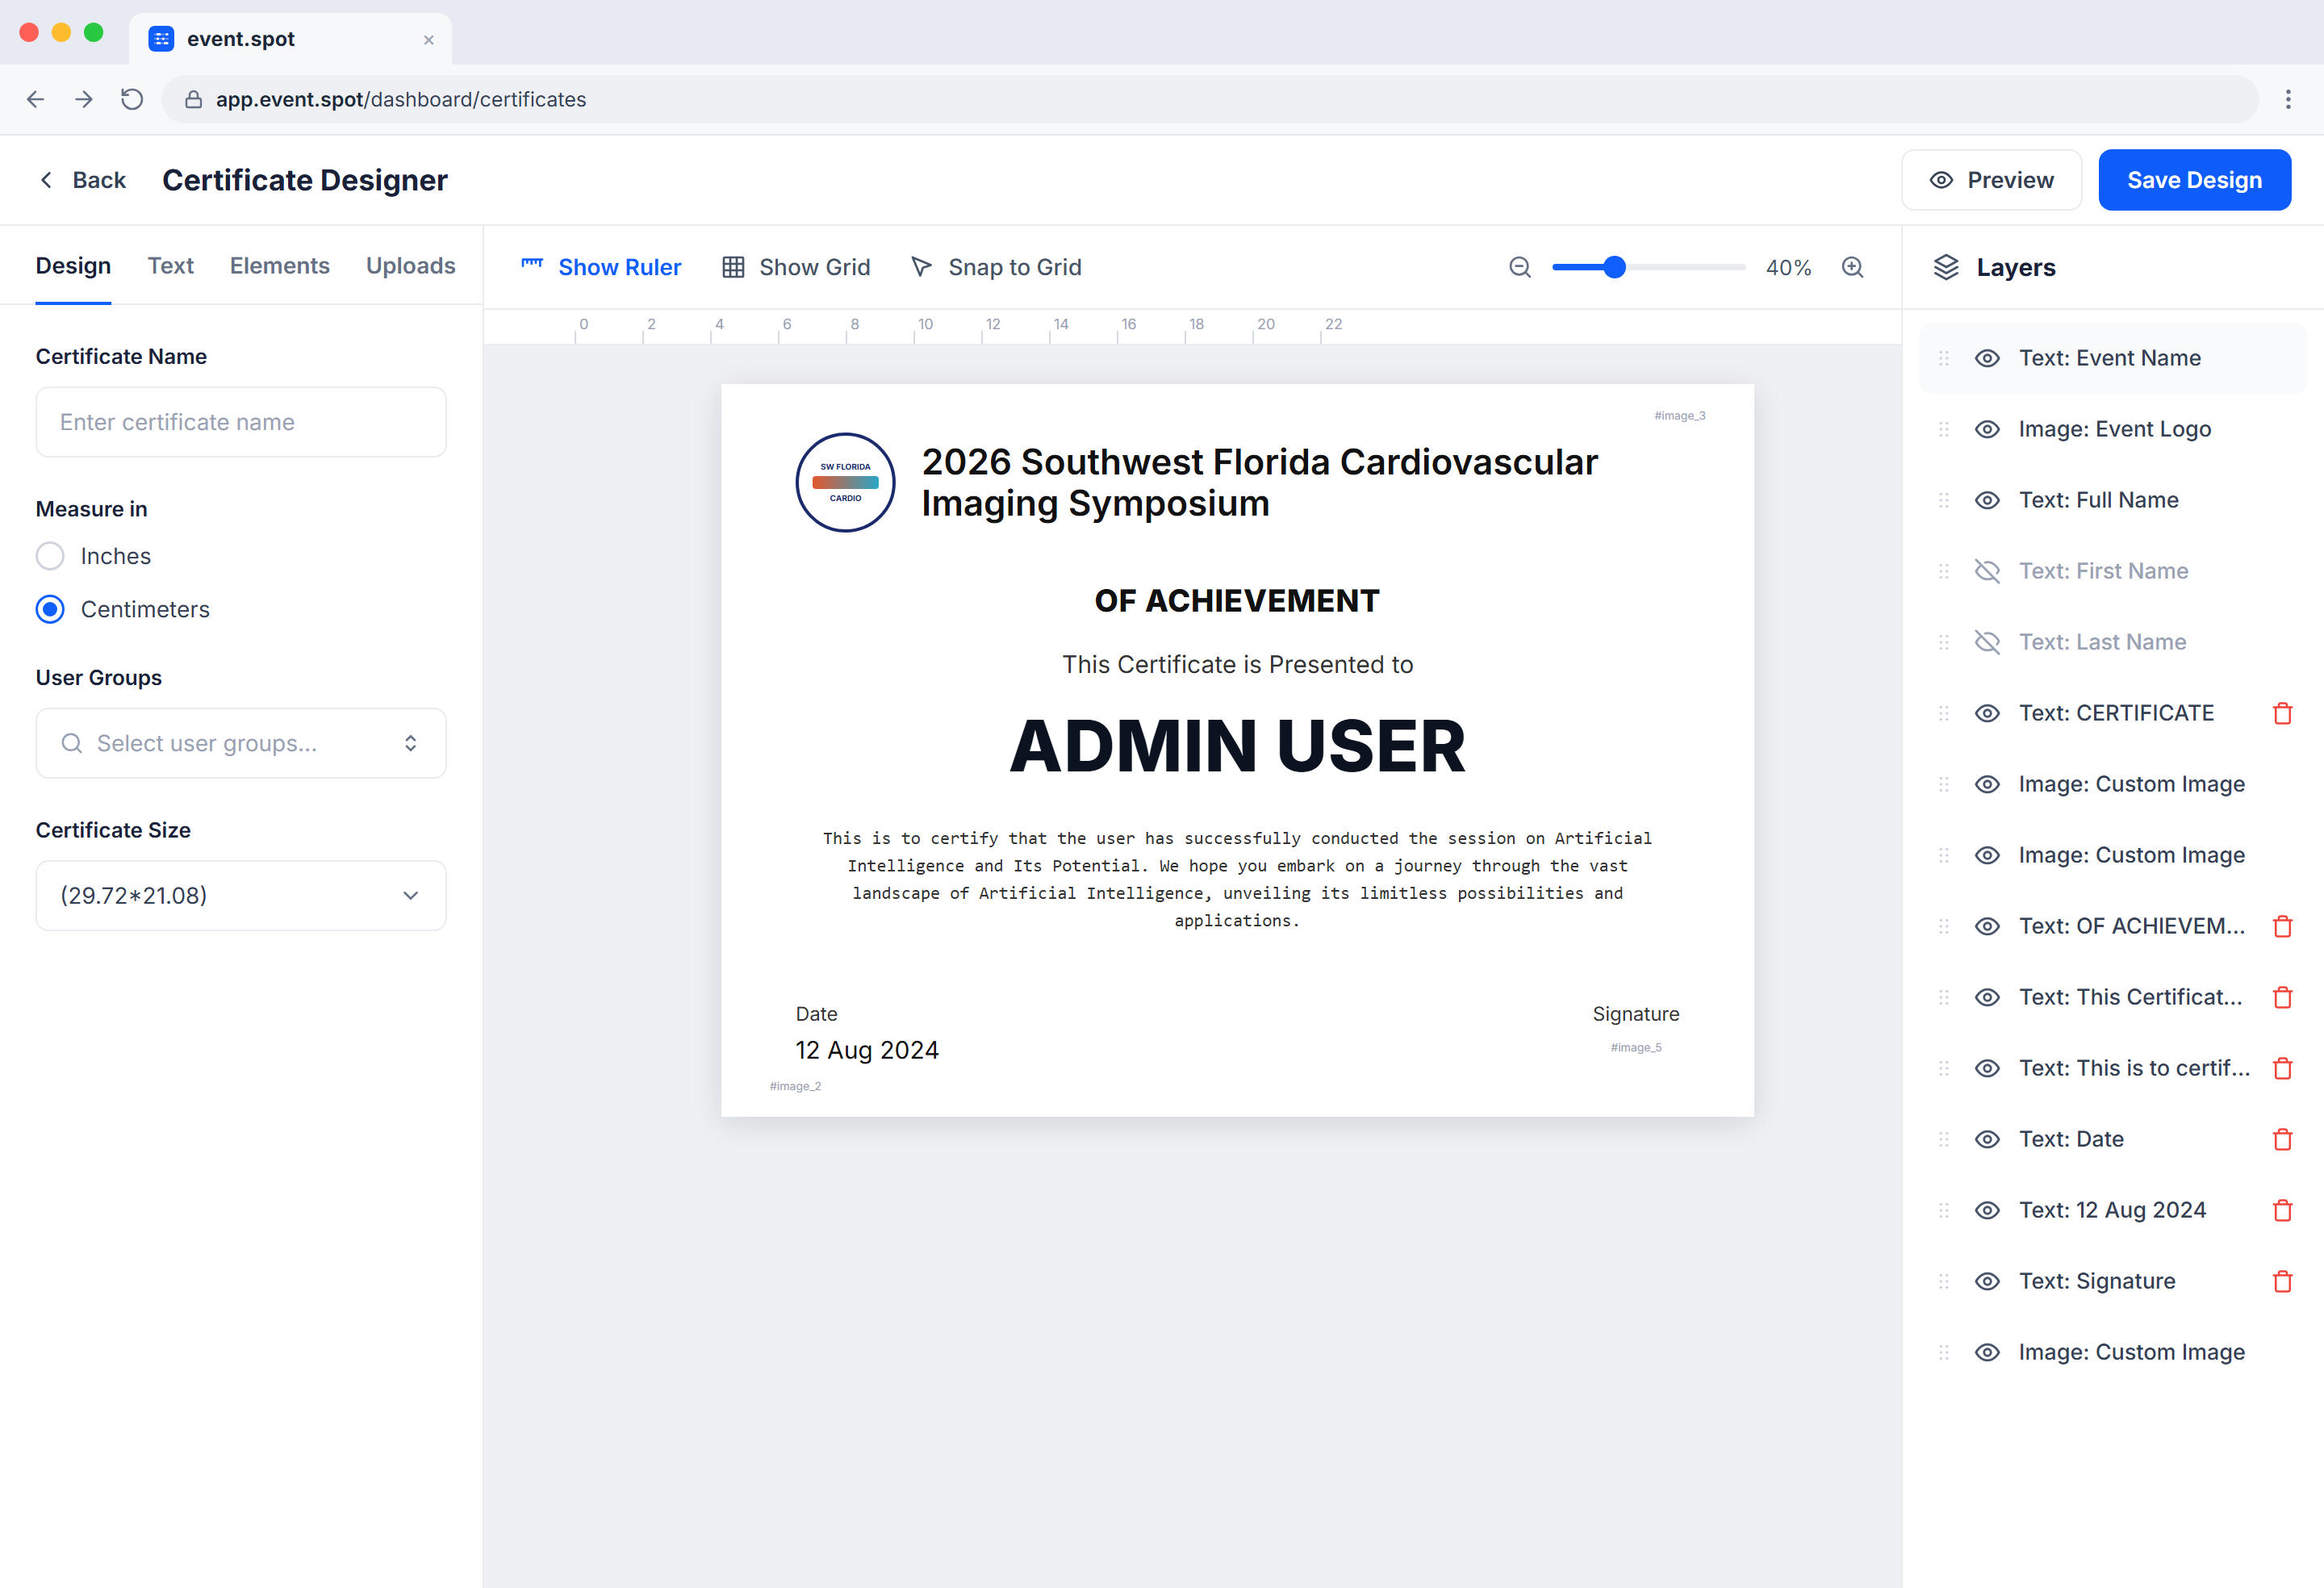
Task: Switch to the Elements tab
Action: tap(280, 266)
